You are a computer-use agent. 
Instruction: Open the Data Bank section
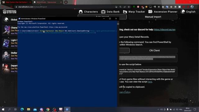(110, 12)
